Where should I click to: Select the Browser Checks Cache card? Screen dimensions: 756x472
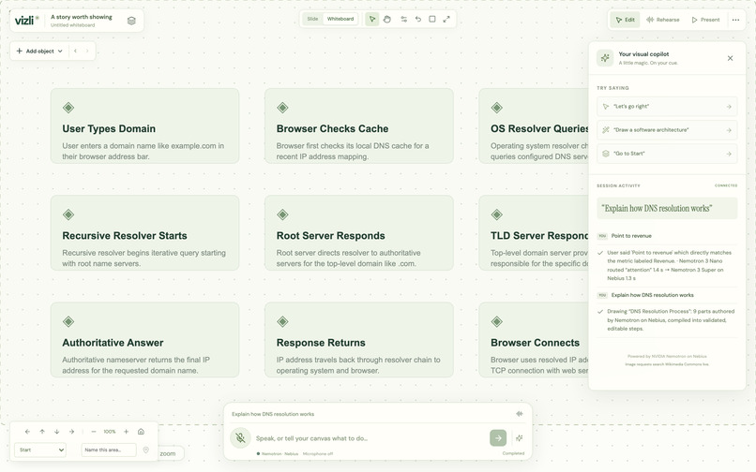[x=358, y=125]
